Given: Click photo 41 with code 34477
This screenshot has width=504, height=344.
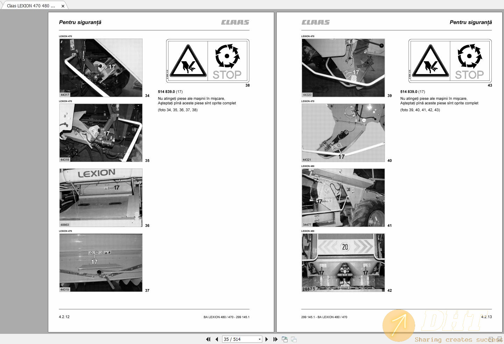Looking at the screenshot, I should click(x=343, y=198).
